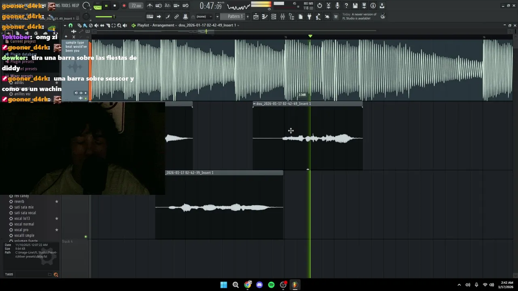Open the plugin picker plug icon

tap(309, 17)
